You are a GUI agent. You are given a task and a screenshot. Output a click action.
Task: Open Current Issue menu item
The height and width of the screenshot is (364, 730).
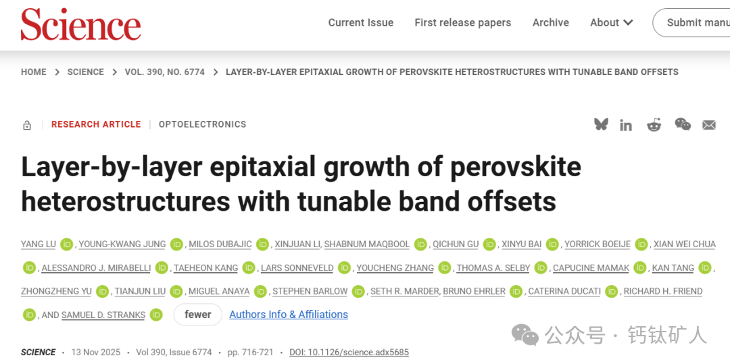[360, 23]
